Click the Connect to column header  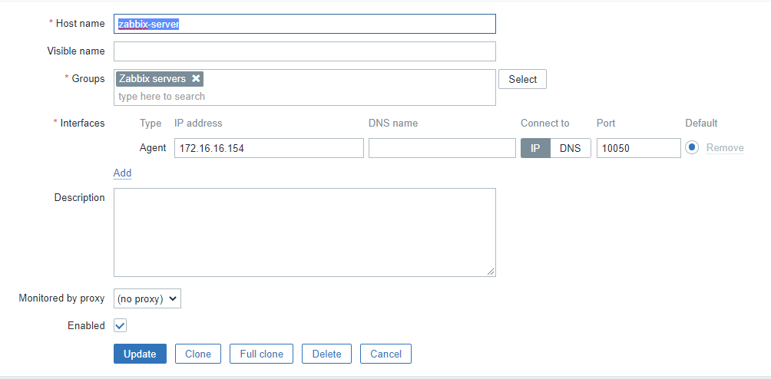click(544, 124)
